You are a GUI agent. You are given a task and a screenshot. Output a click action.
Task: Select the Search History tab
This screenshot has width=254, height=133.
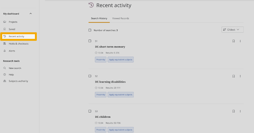[99, 18]
